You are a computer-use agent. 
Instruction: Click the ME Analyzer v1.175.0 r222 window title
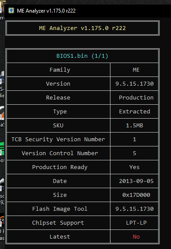click(x=46, y=11)
